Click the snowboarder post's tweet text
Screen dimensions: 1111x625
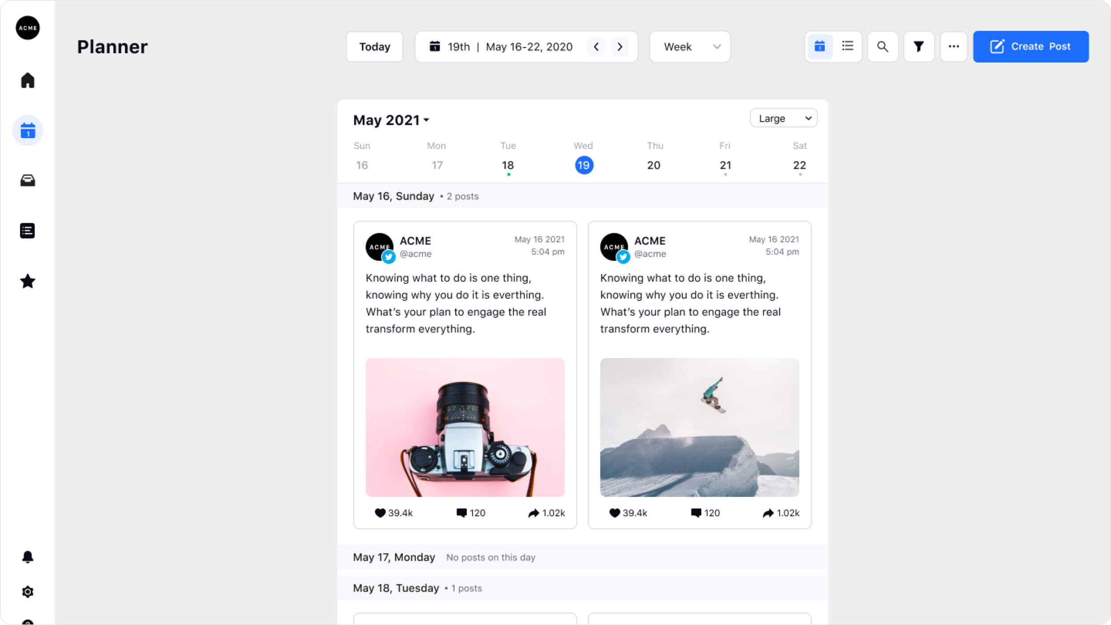pos(691,303)
